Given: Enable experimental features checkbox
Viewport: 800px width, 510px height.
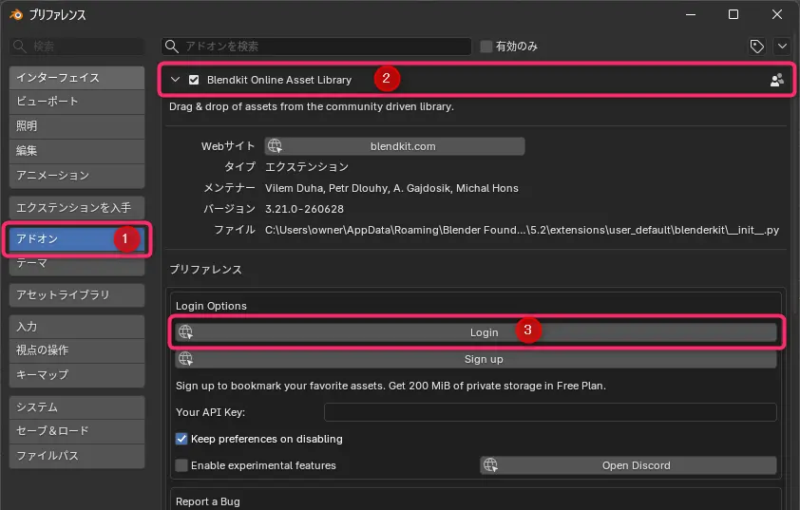Looking at the screenshot, I should [181, 465].
